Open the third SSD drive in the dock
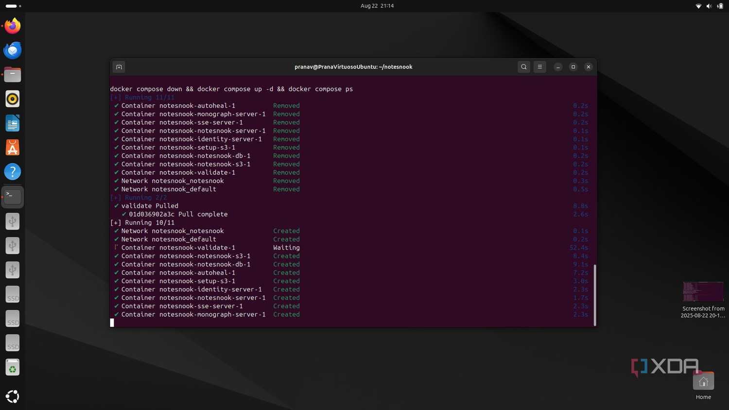Screen dimensions: 729x410 pyautogui.click(x=13, y=343)
